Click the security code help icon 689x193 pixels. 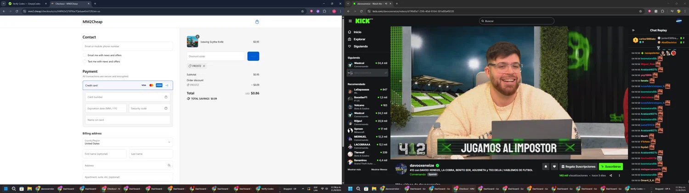click(x=166, y=108)
